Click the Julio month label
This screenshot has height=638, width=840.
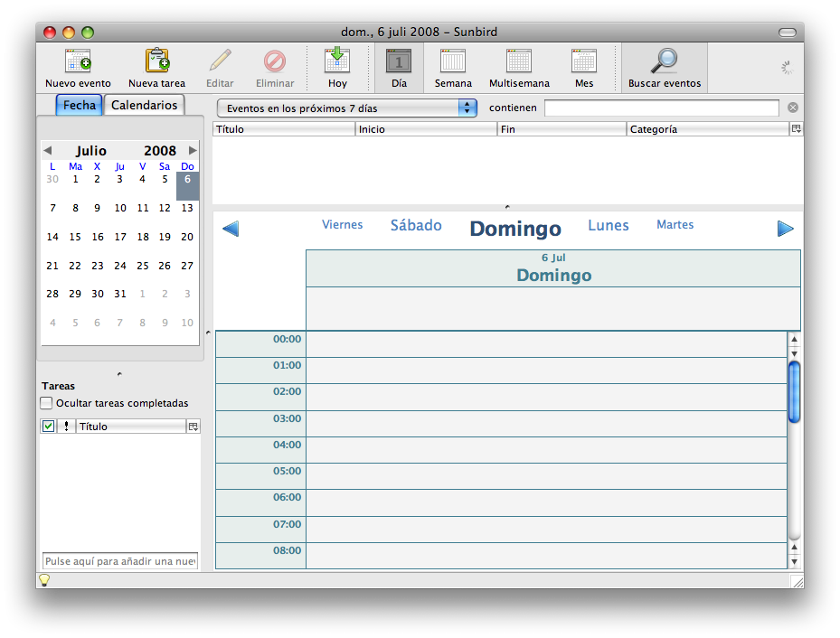pos(91,151)
